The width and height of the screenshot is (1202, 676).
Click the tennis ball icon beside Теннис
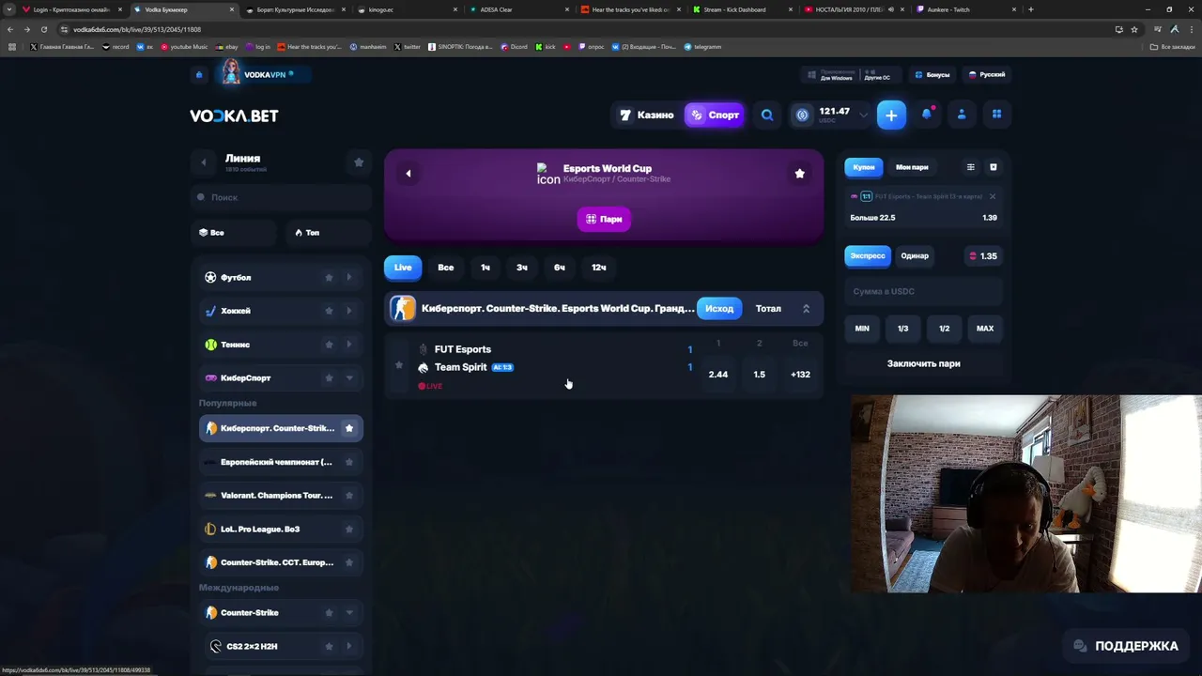pos(210,345)
